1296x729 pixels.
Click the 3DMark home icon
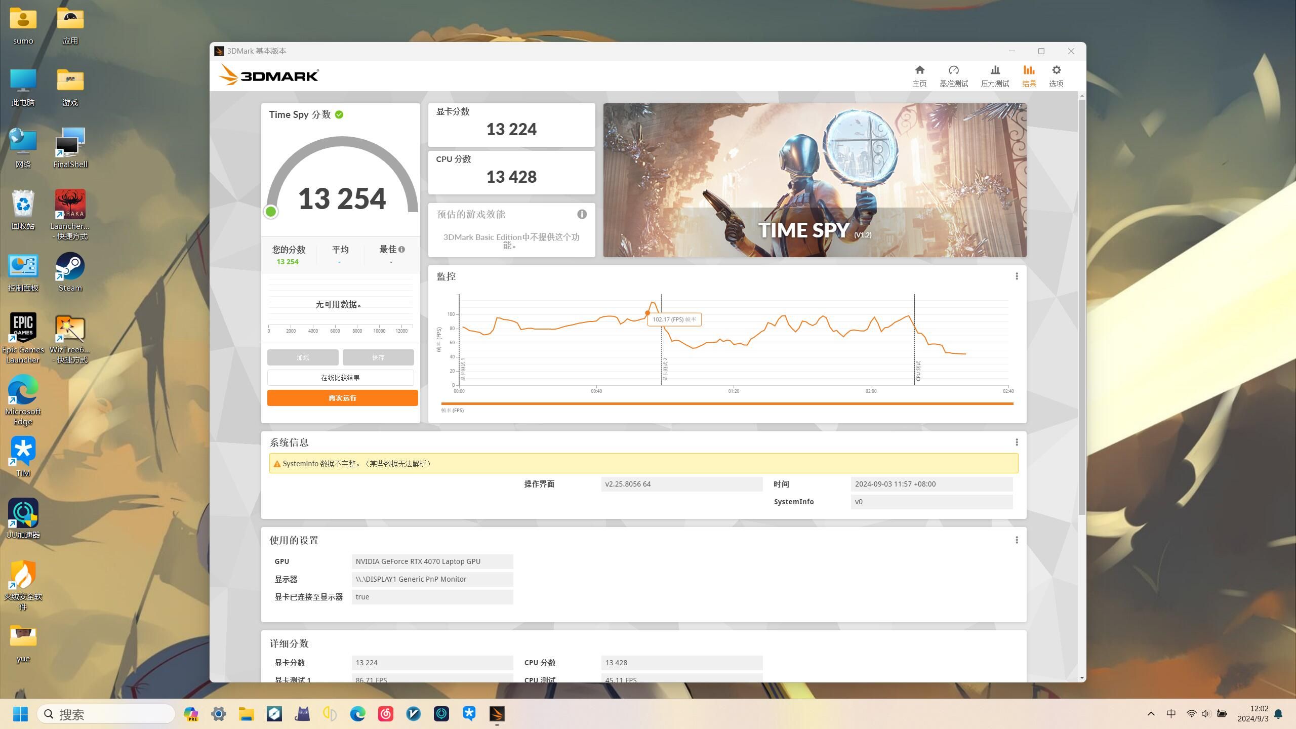(x=919, y=74)
